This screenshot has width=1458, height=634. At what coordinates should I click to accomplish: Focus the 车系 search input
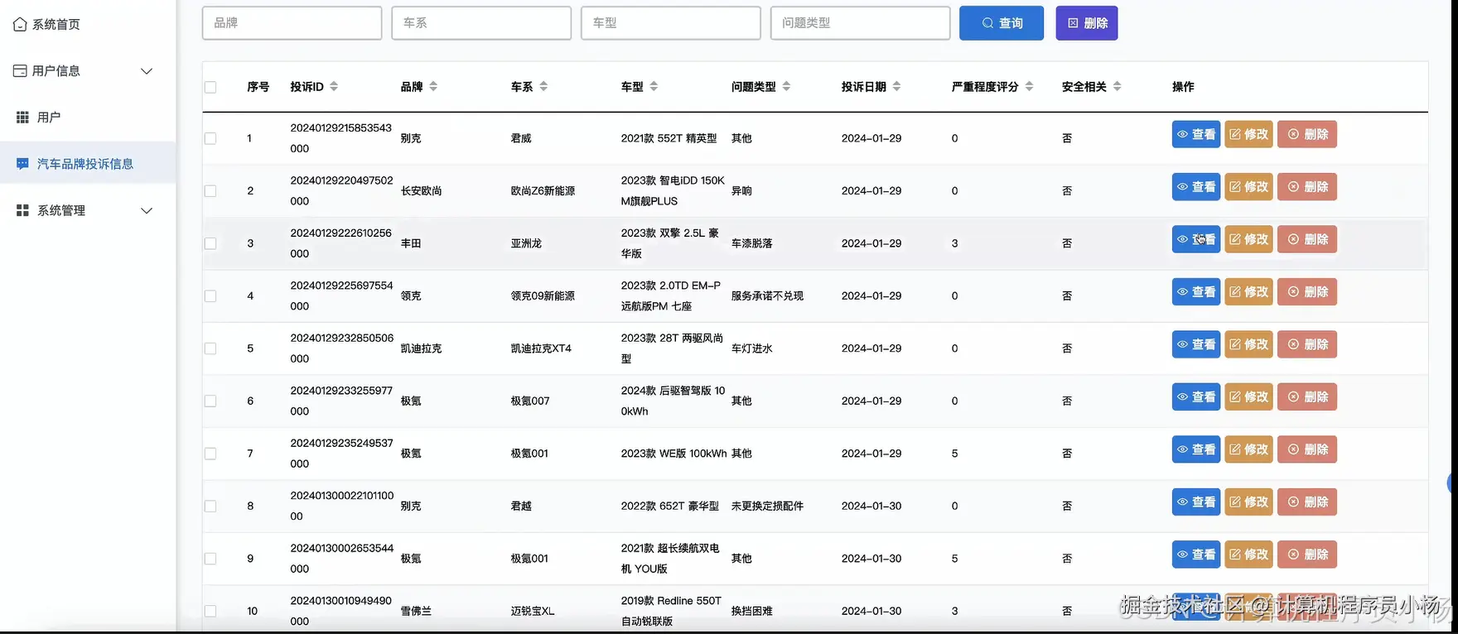pyautogui.click(x=481, y=23)
